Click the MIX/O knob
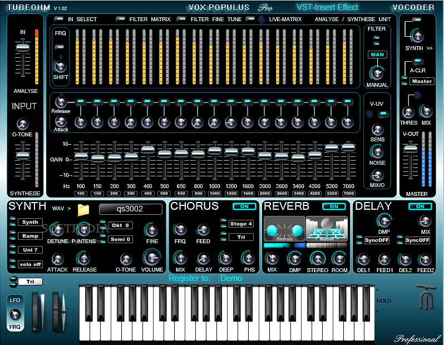This screenshot has height=345, width=444. coord(377,175)
